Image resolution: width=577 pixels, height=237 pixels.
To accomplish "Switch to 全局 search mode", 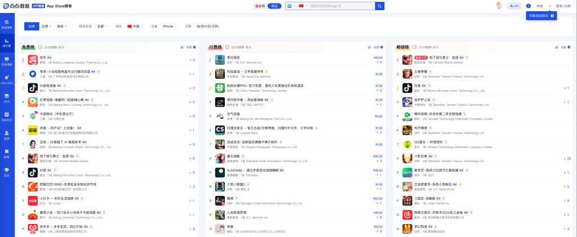I will click(x=260, y=6).
